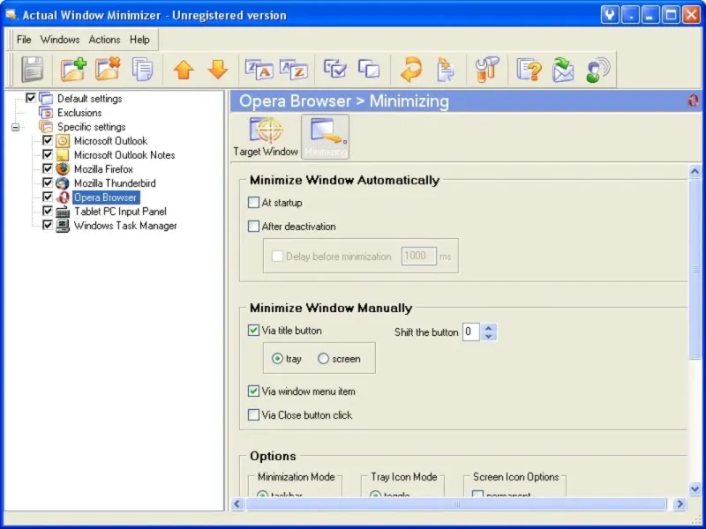Collapse the Specific settings tree node

[x=15, y=127]
